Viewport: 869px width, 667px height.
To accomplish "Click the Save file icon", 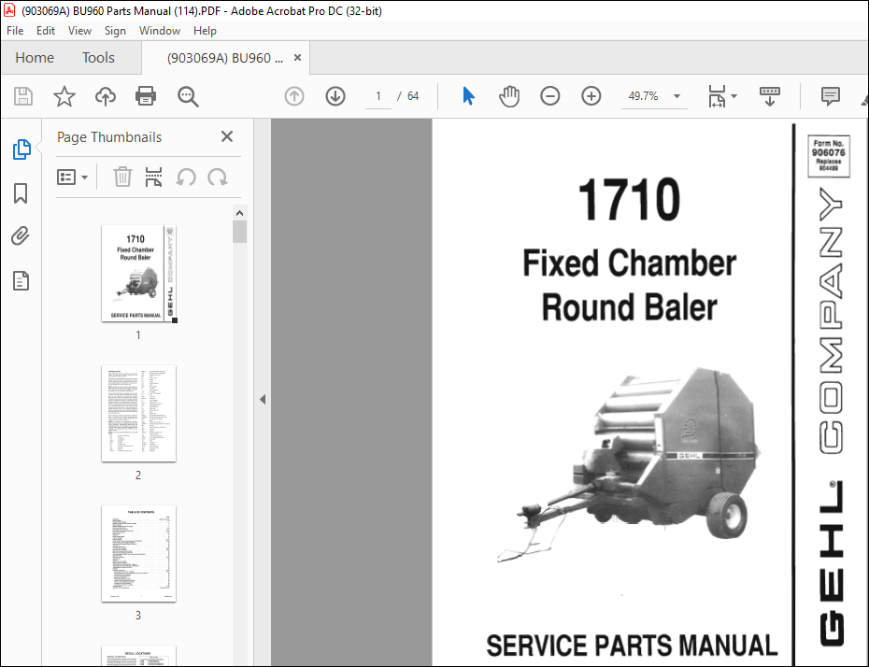I will 22,96.
